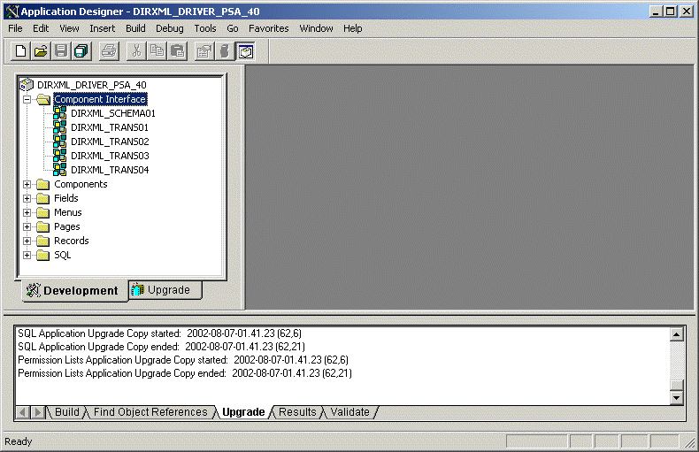Click the DIRXML_SCHEMA01 component interface icon

(x=60, y=113)
